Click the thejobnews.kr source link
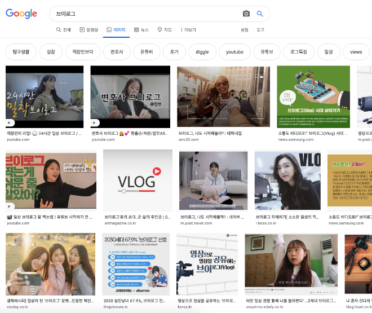The image size is (372, 313). click(x=116, y=307)
